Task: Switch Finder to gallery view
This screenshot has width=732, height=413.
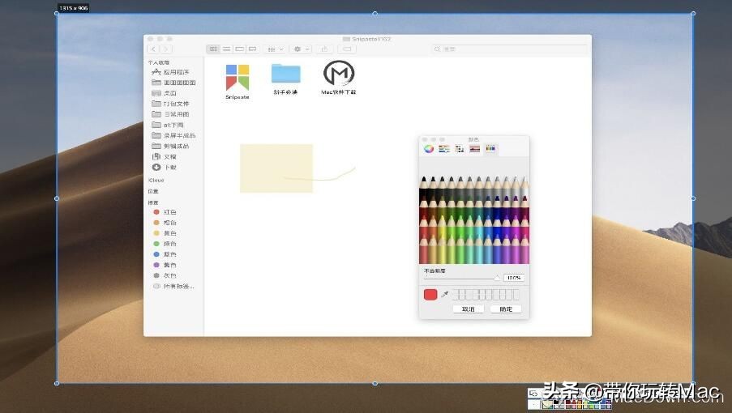Action: click(253, 49)
